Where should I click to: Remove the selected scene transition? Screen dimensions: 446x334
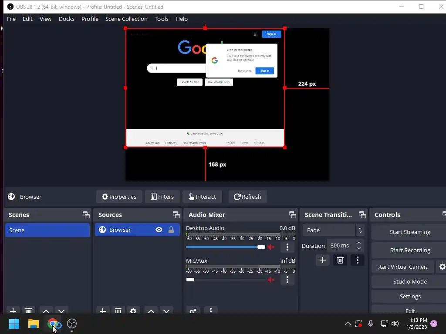click(340, 260)
